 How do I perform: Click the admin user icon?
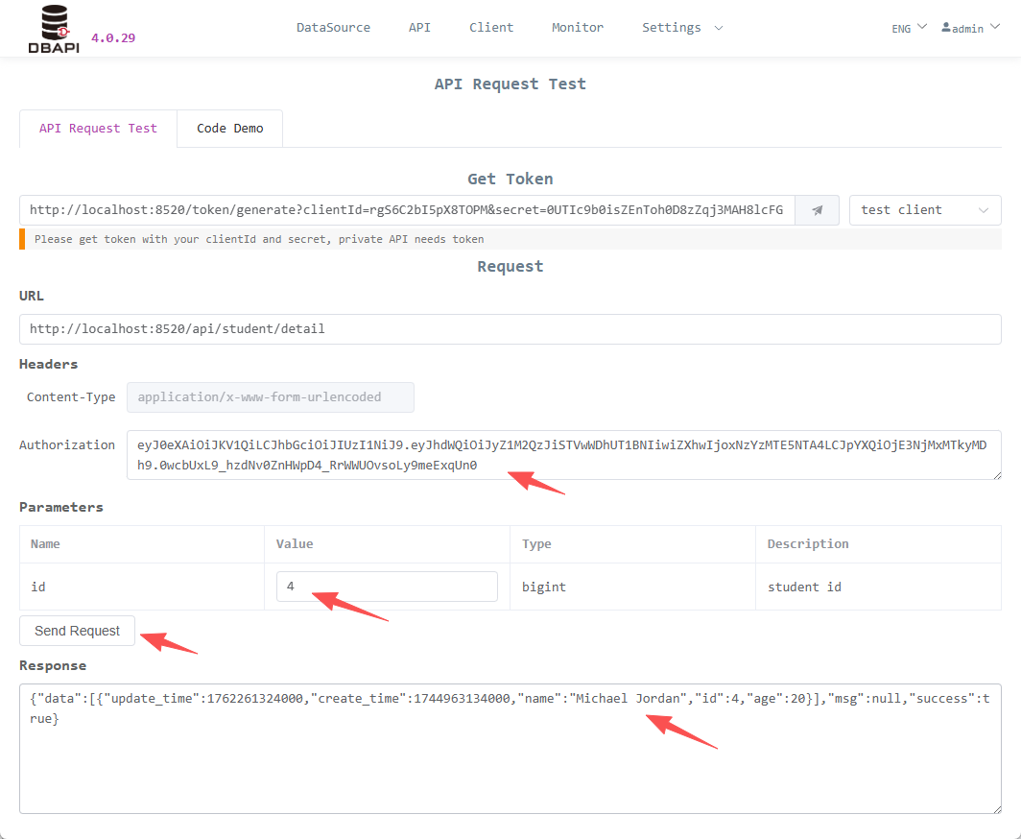946,28
